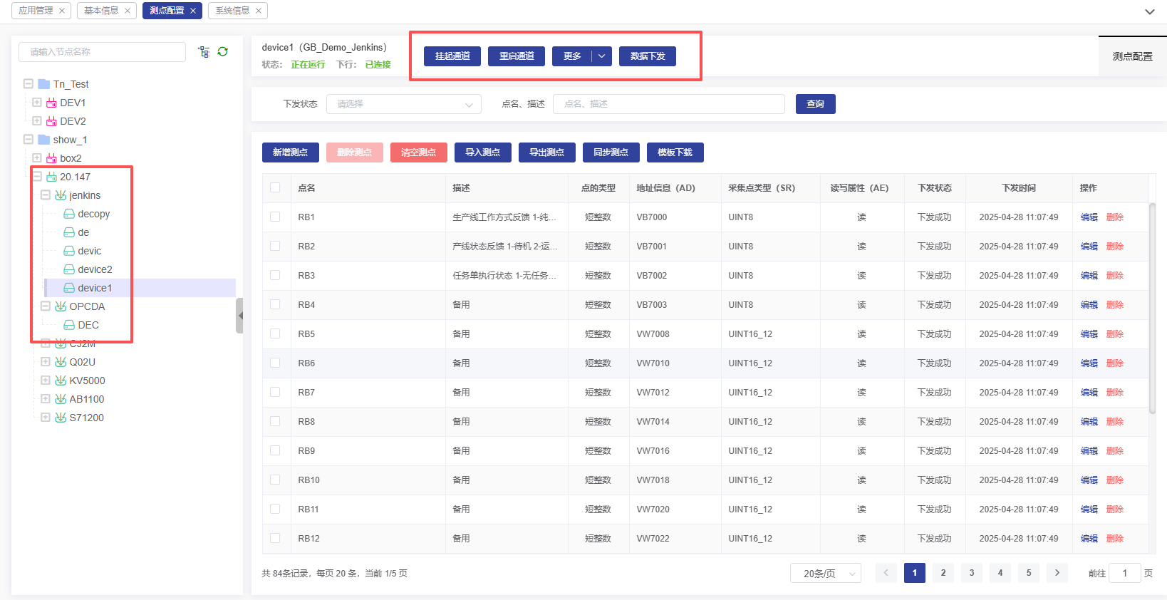The height and width of the screenshot is (600, 1167).
Task: Go to next page arrow
Action: [1057, 573]
